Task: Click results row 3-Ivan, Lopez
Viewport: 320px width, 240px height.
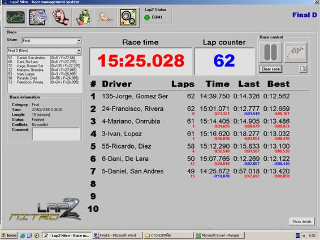Action: [x=190, y=135]
